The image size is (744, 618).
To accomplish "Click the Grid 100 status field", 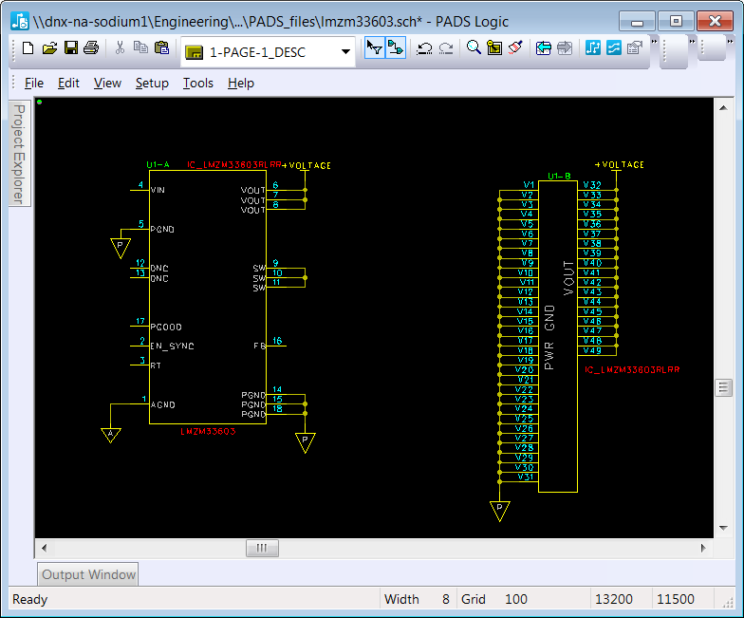I will [x=524, y=599].
